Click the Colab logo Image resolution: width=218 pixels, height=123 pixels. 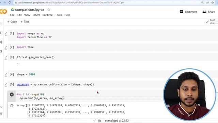3,11
